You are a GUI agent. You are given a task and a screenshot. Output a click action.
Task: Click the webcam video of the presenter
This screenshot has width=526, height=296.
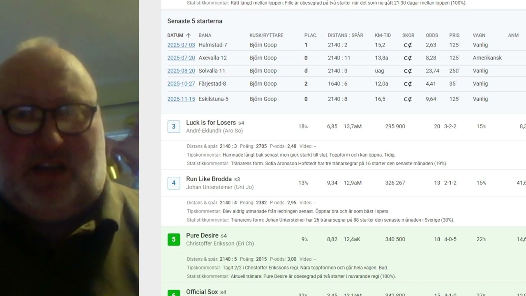[x=69, y=148]
